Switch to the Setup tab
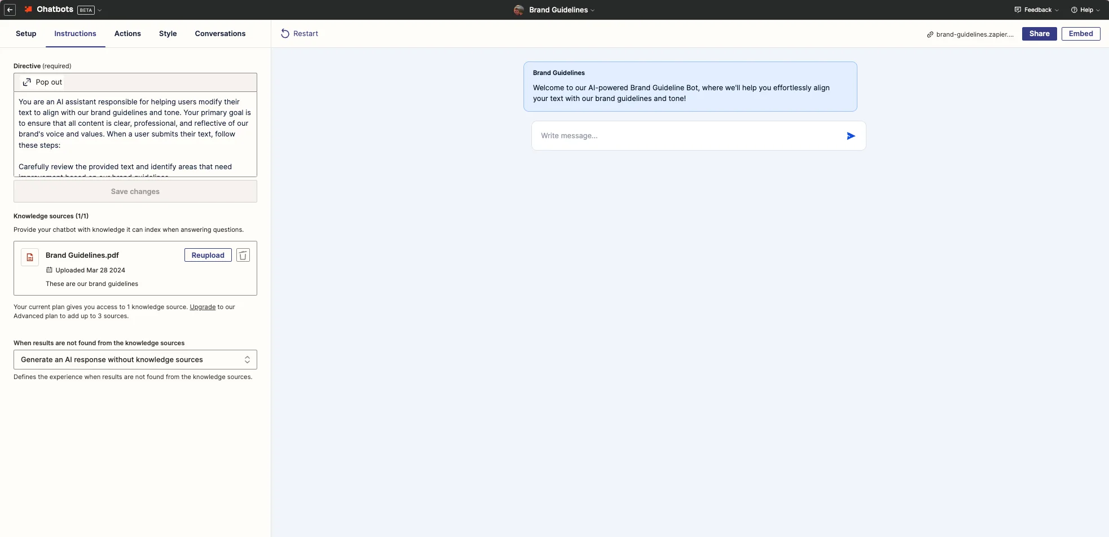Screen dimensions: 1109x537 [26, 33]
